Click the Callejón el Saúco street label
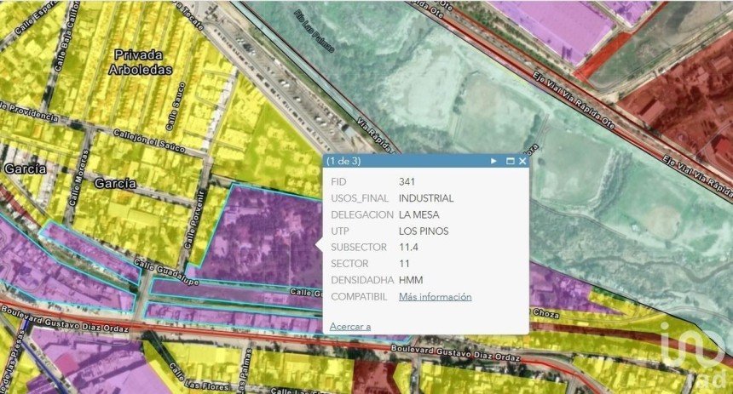Image resolution: width=733 pixels, height=394 pixels. 149,141
